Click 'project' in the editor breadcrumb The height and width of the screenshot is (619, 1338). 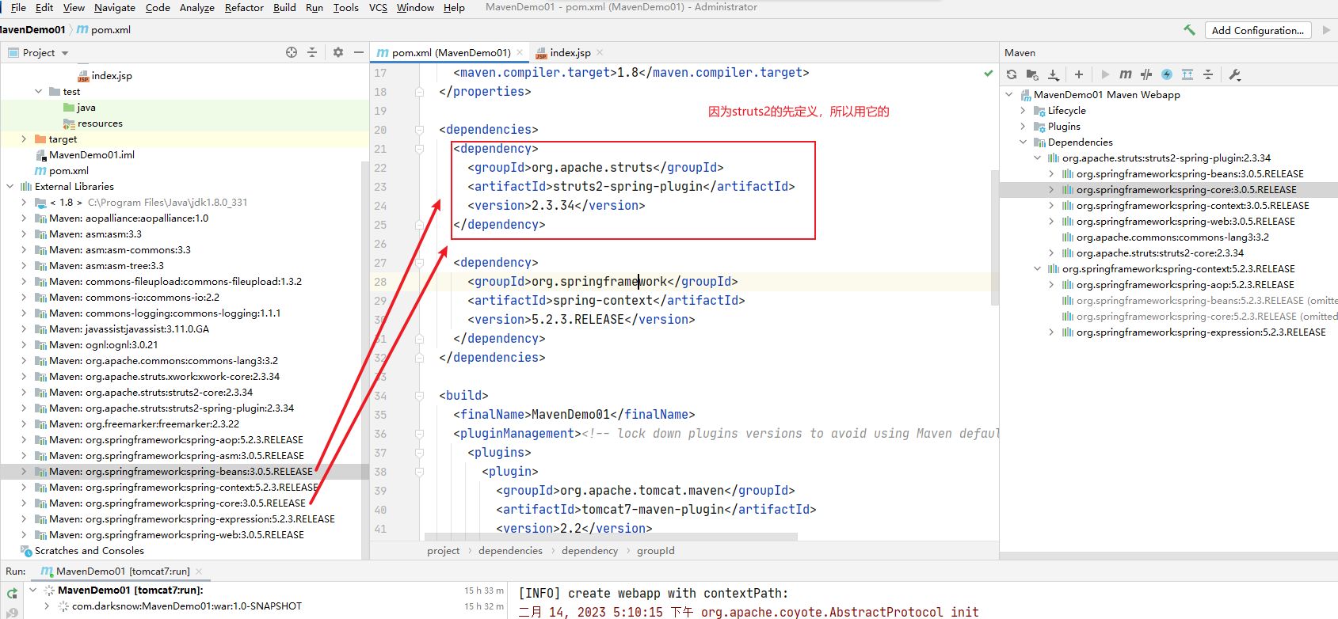point(443,551)
